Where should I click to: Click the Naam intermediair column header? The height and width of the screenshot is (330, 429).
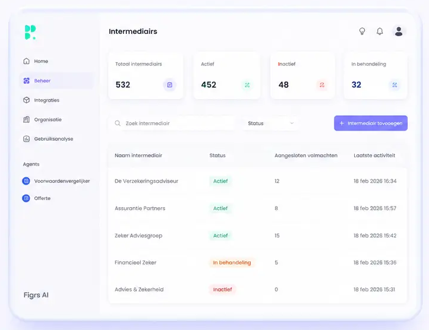point(138,156)
